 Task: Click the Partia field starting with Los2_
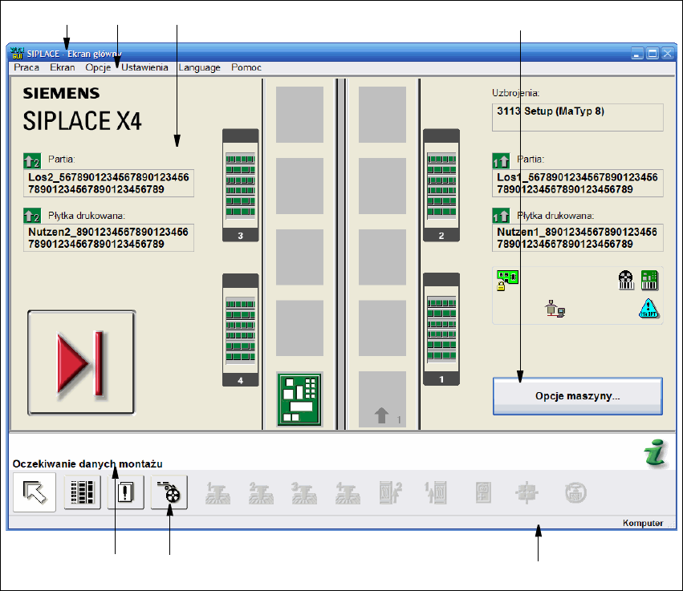pyautogui.click(x=108, y=183)
